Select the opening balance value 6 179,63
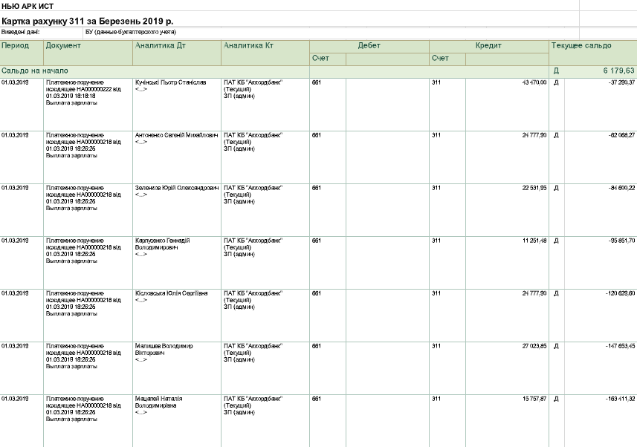Screen dimensions: 637x447 (618, 71)
